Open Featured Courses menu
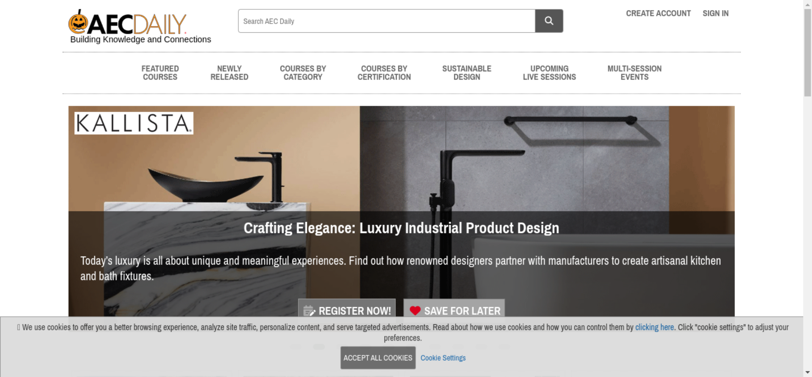 (x=160, y=73)
